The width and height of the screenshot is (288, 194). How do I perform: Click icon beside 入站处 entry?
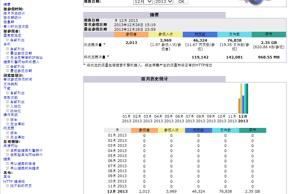click(7, 106)
